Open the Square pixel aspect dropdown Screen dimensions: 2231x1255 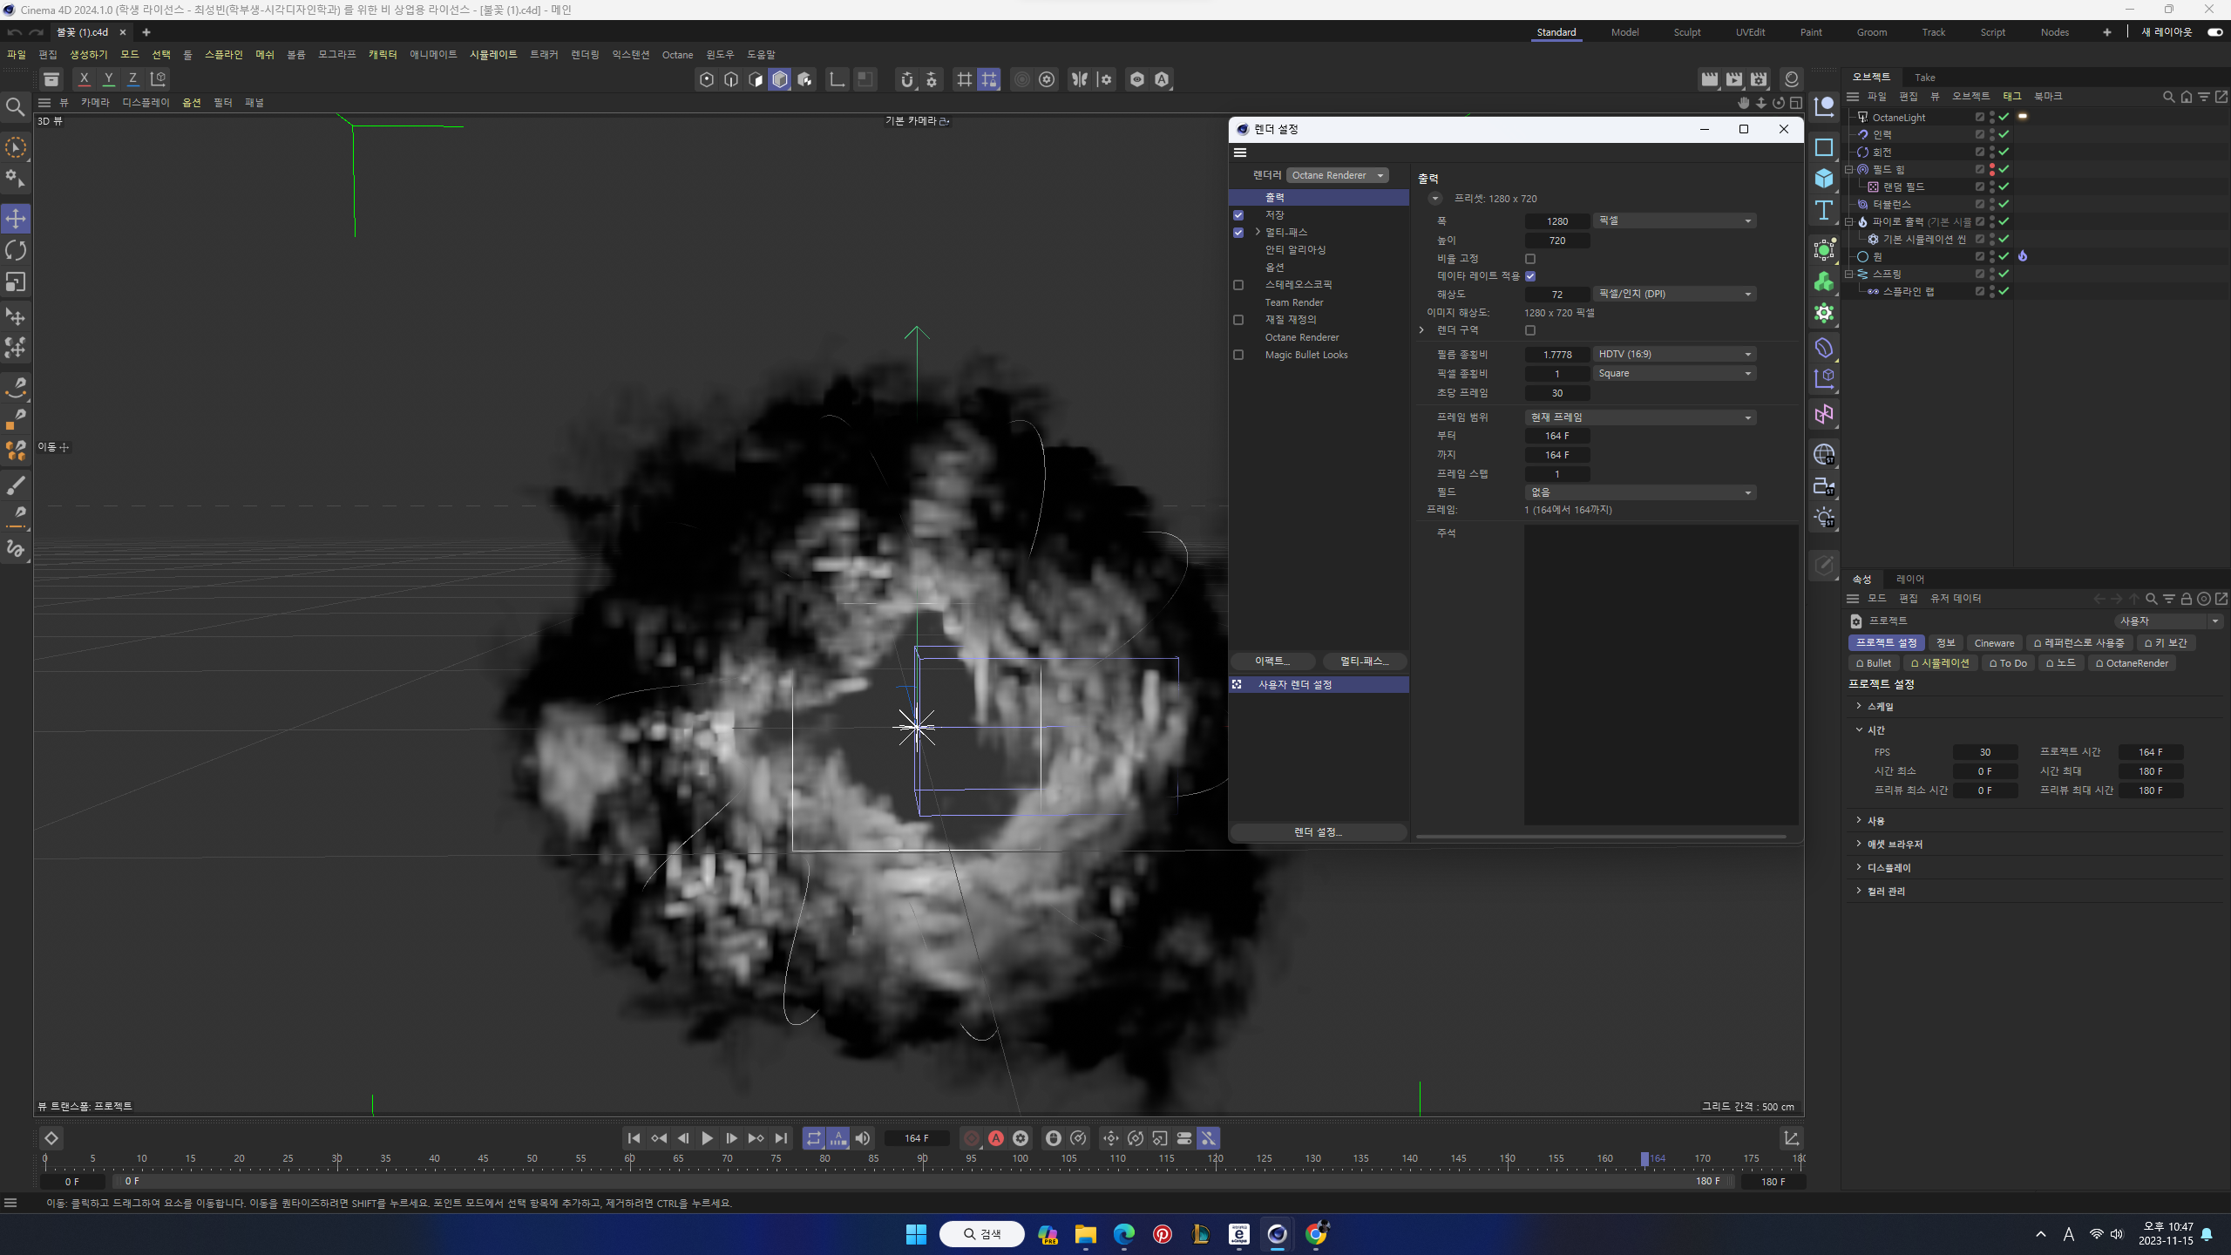click(x=1673, y=373)
